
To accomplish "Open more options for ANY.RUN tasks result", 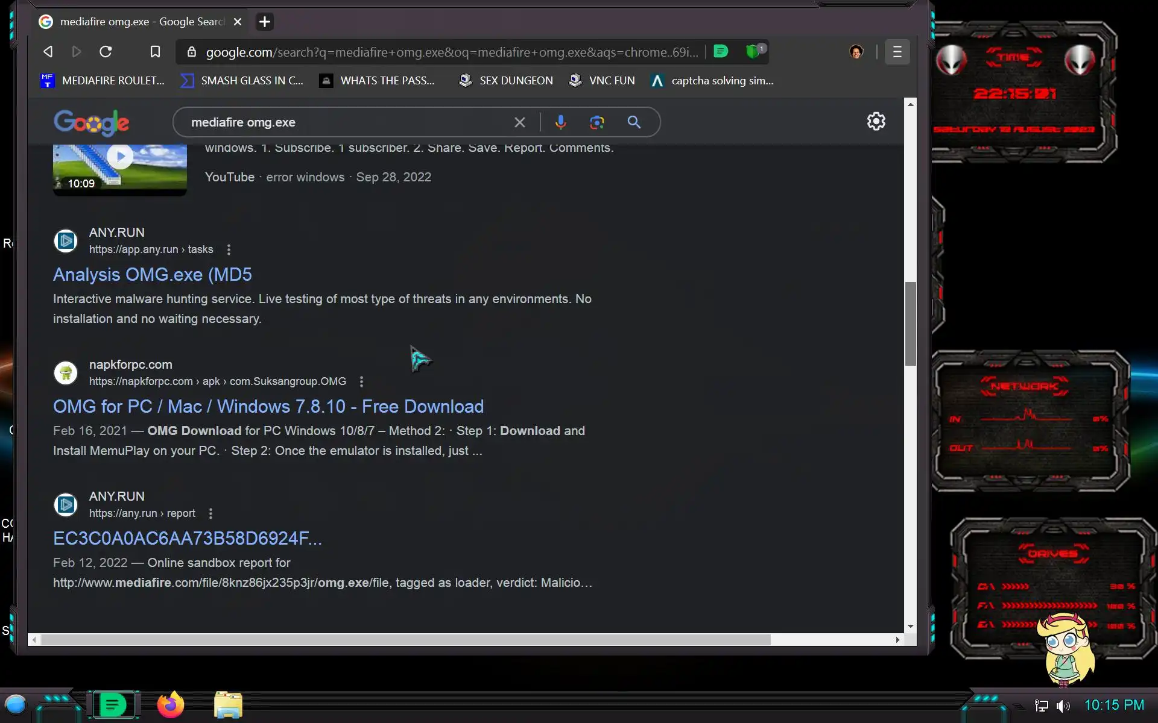I will tap(229, 249).
